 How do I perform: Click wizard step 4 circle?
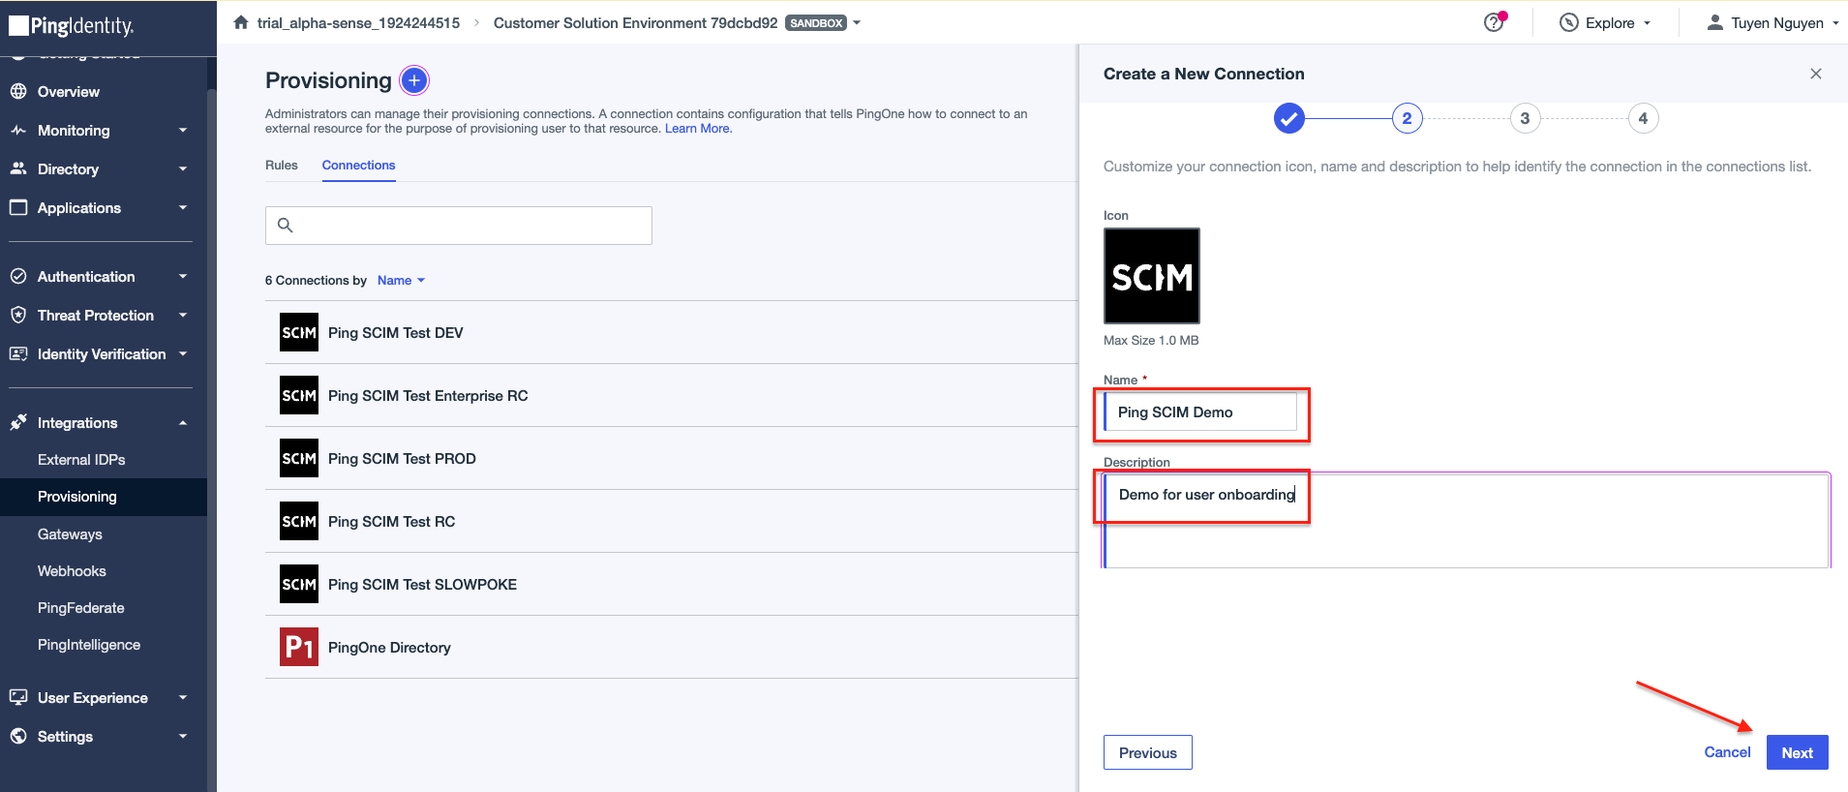click(1643, 118)
